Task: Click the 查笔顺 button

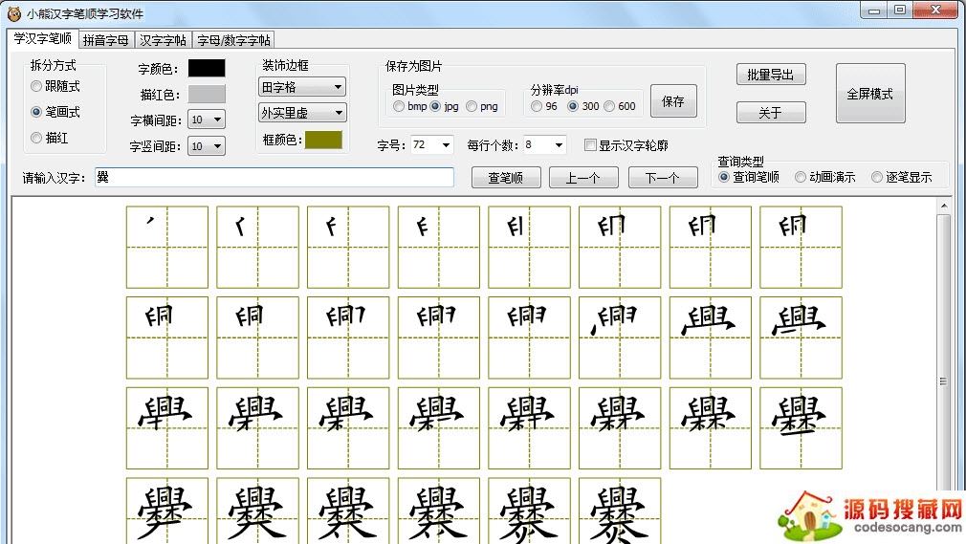Action: point(506,178)
